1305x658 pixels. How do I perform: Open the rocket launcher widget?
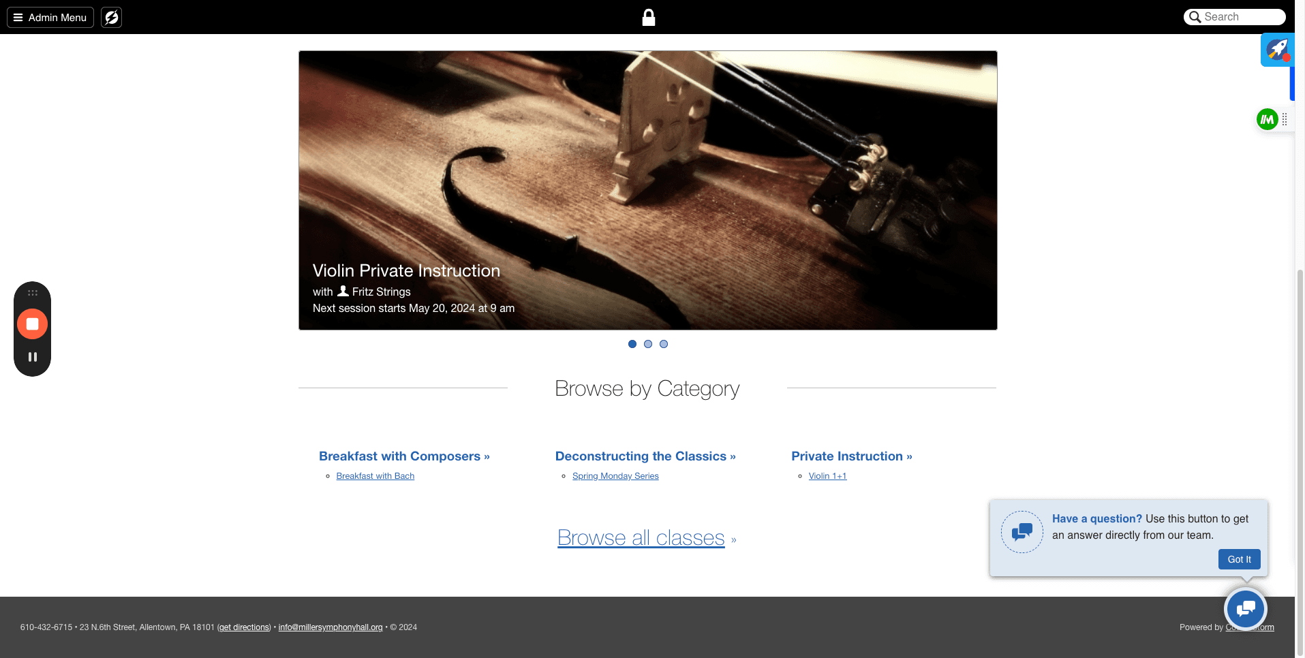tap(1276, 49)
